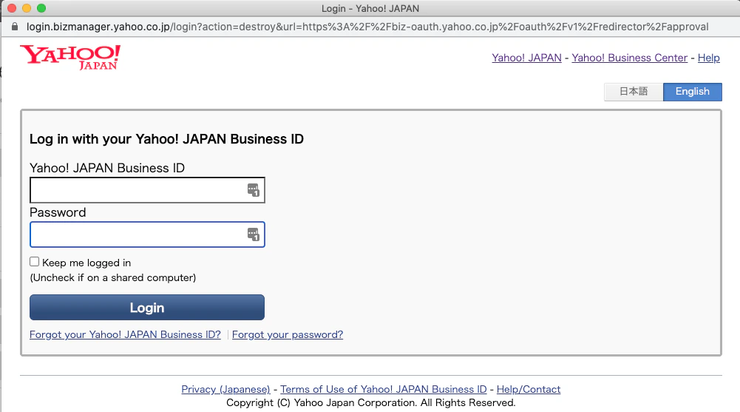Select the English language tab
Image resolution: width=740 pixels, height=412 pixels.
[693, 92]
